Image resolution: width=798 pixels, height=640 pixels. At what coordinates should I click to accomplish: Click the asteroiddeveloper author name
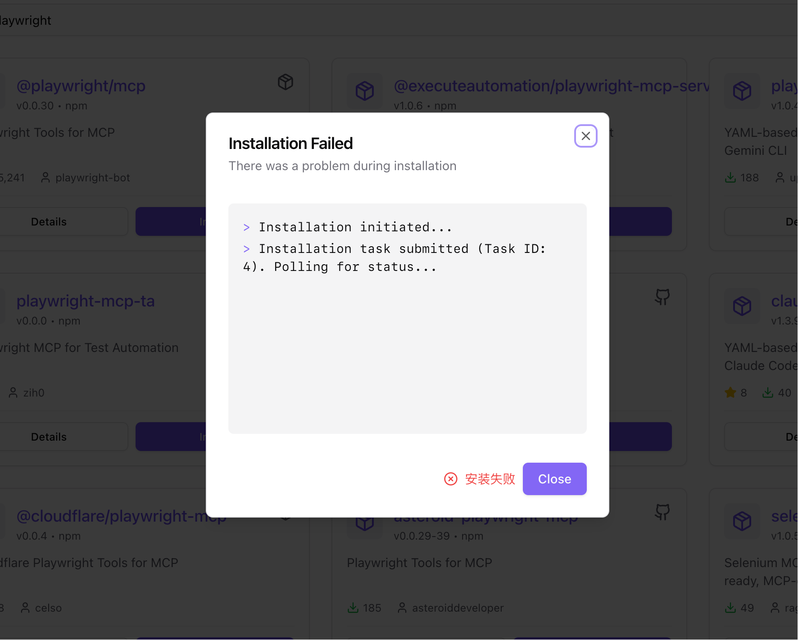pyautogui.click(x=458, y=608)
